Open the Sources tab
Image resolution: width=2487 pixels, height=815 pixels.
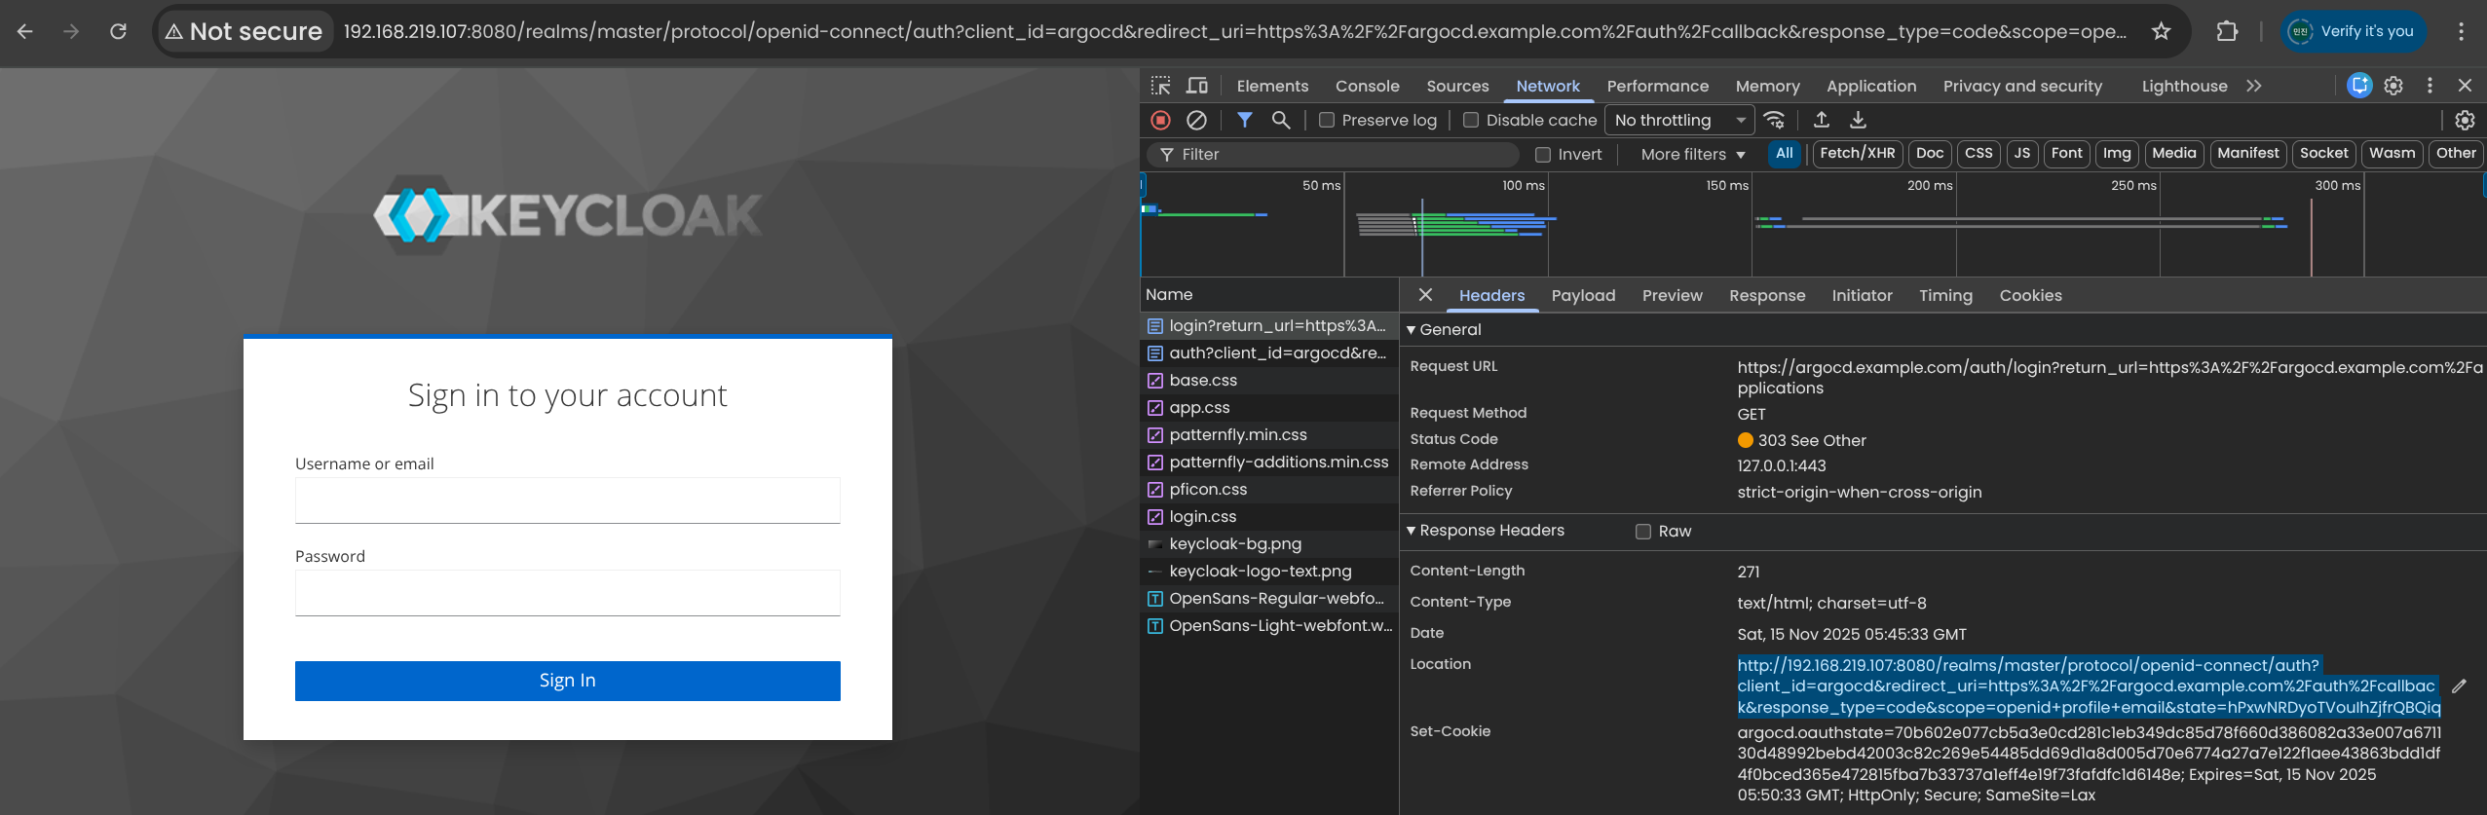pyautogui.click(x=1457, y=86)
